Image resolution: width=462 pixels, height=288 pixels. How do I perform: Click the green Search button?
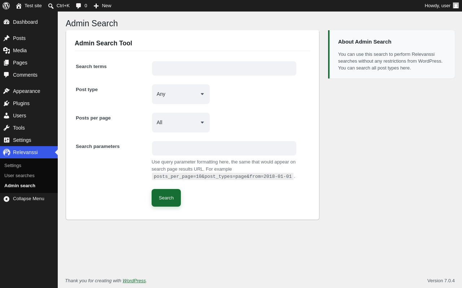[166, 198]
